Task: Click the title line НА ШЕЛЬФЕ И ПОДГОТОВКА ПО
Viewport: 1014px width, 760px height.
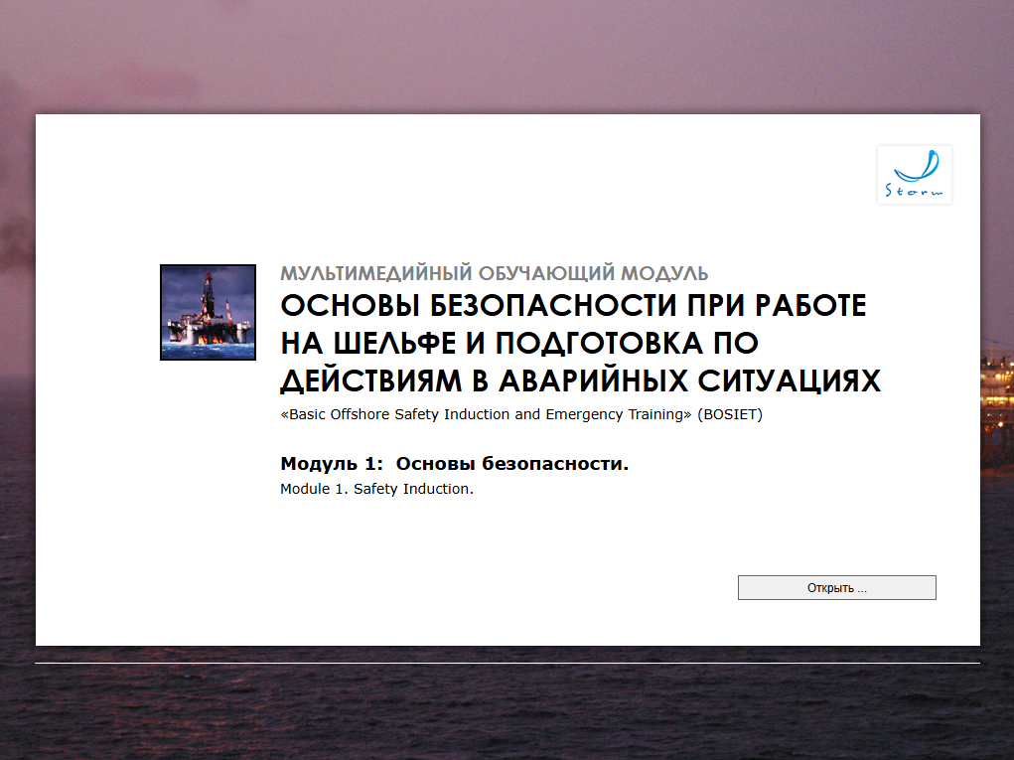Action: (x=519, y=343)
